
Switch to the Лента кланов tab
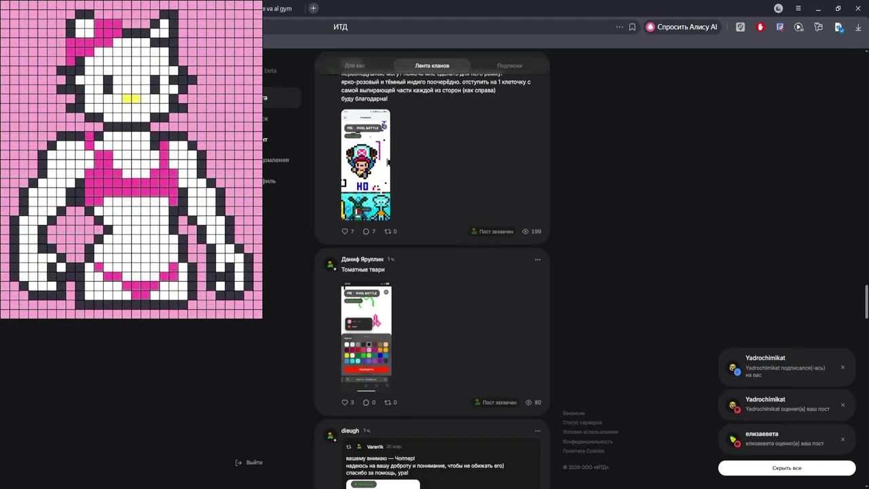(432, 66)
